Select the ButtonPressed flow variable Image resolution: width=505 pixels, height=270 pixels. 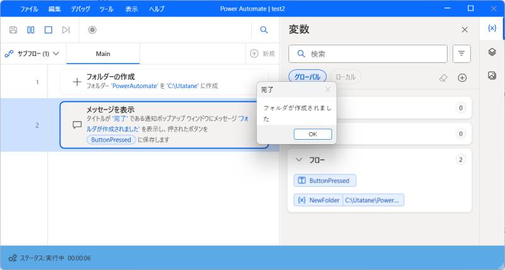click(x=324, y=181)
